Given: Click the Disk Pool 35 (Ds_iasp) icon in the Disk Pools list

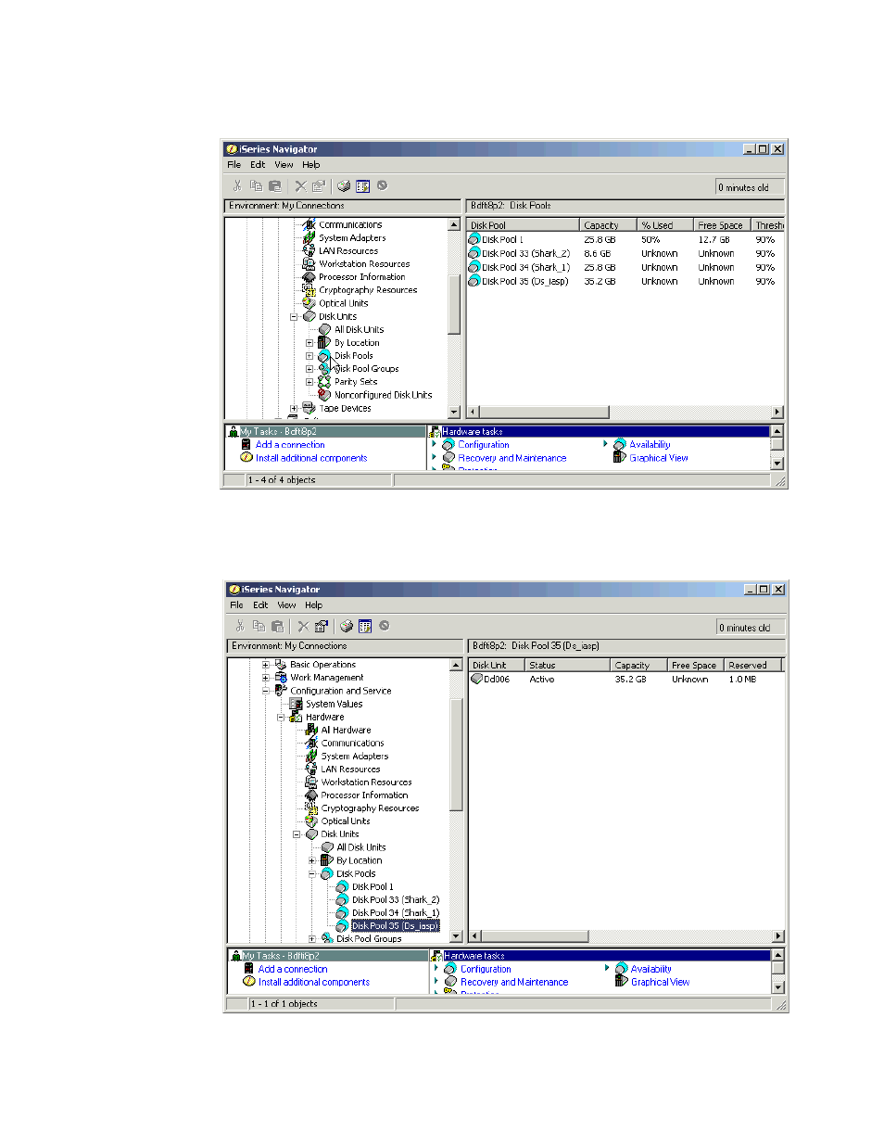Looking at the screenshot, I should click(474, 281).
